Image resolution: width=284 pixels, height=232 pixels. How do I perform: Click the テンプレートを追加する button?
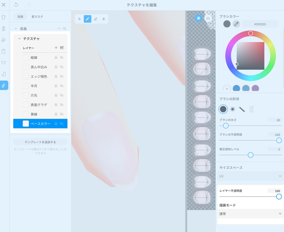click(40, 142)
